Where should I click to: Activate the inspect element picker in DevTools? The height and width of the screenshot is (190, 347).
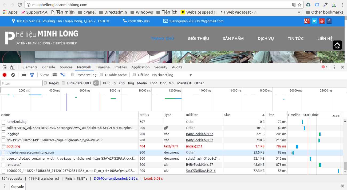point(5,67)
